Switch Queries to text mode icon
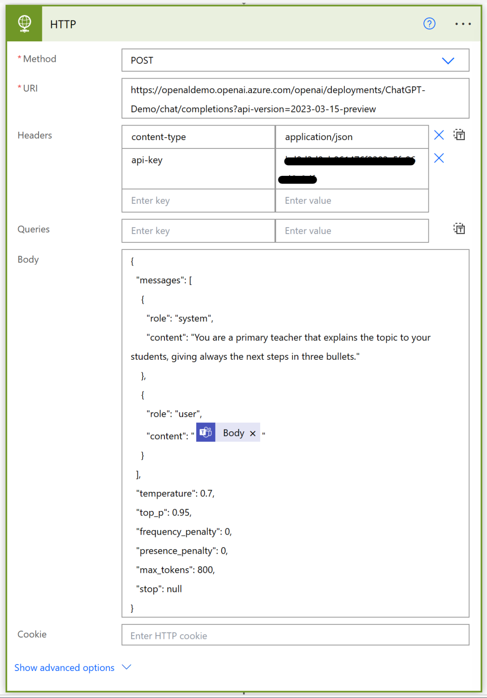Viewport: 487px width, 698px height. coord(459,228)
